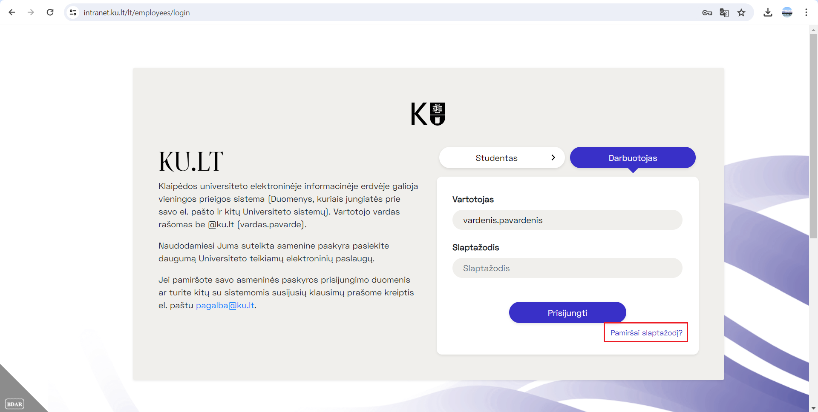Open the Pamiršai slaptažodį? link
Viewport: 818px width, 412px height.
(x=646, y=333)
